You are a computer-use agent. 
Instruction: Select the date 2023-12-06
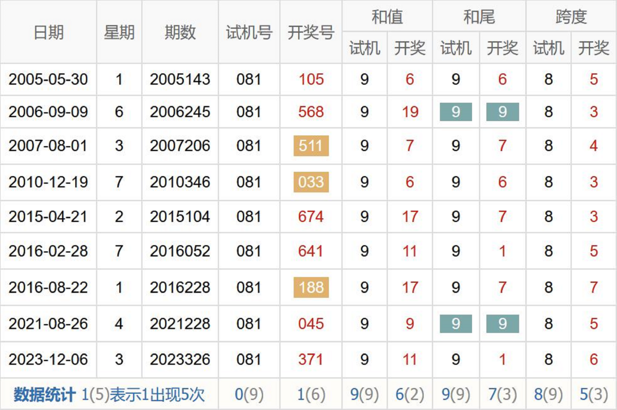pos(48,359)
